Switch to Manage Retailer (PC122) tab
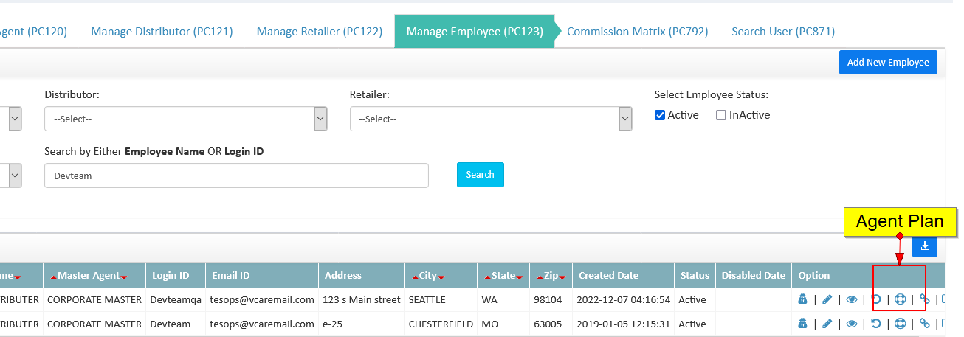Viewport: 964px width, 337px height. coord(320,31)
